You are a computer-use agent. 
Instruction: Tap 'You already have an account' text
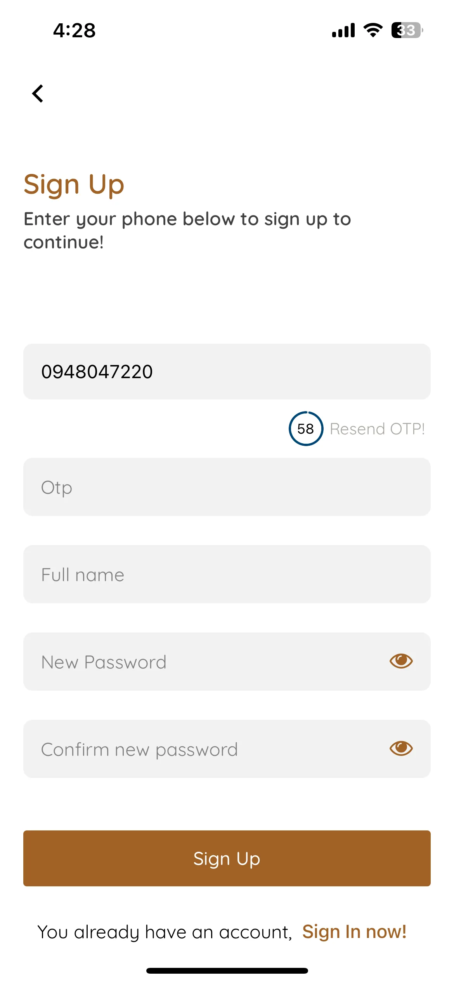point(165,932)
